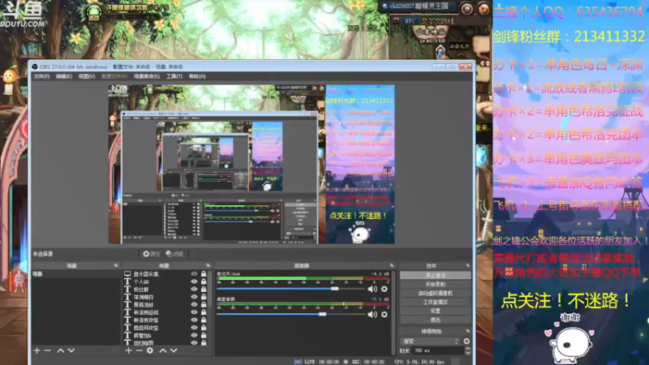649x365 pixels.
Task: Move selected source up
Action: (163, 350)
